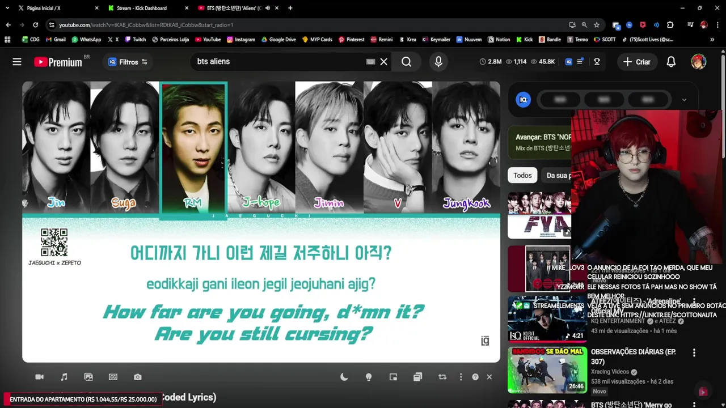Click the music note icon under the player
The width and height of the screenshot is (726, 408).
[x=64, y=377]
